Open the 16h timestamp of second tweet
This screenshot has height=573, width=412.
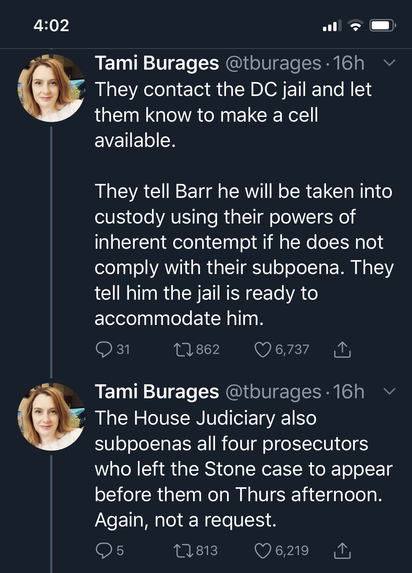[349, 392]
